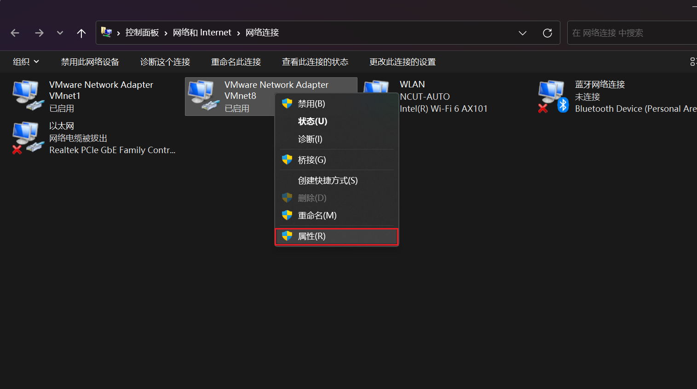Choose 禁用(B) from the context menu
The width and height of the screenshot is (697, 389).
(337, 103)
